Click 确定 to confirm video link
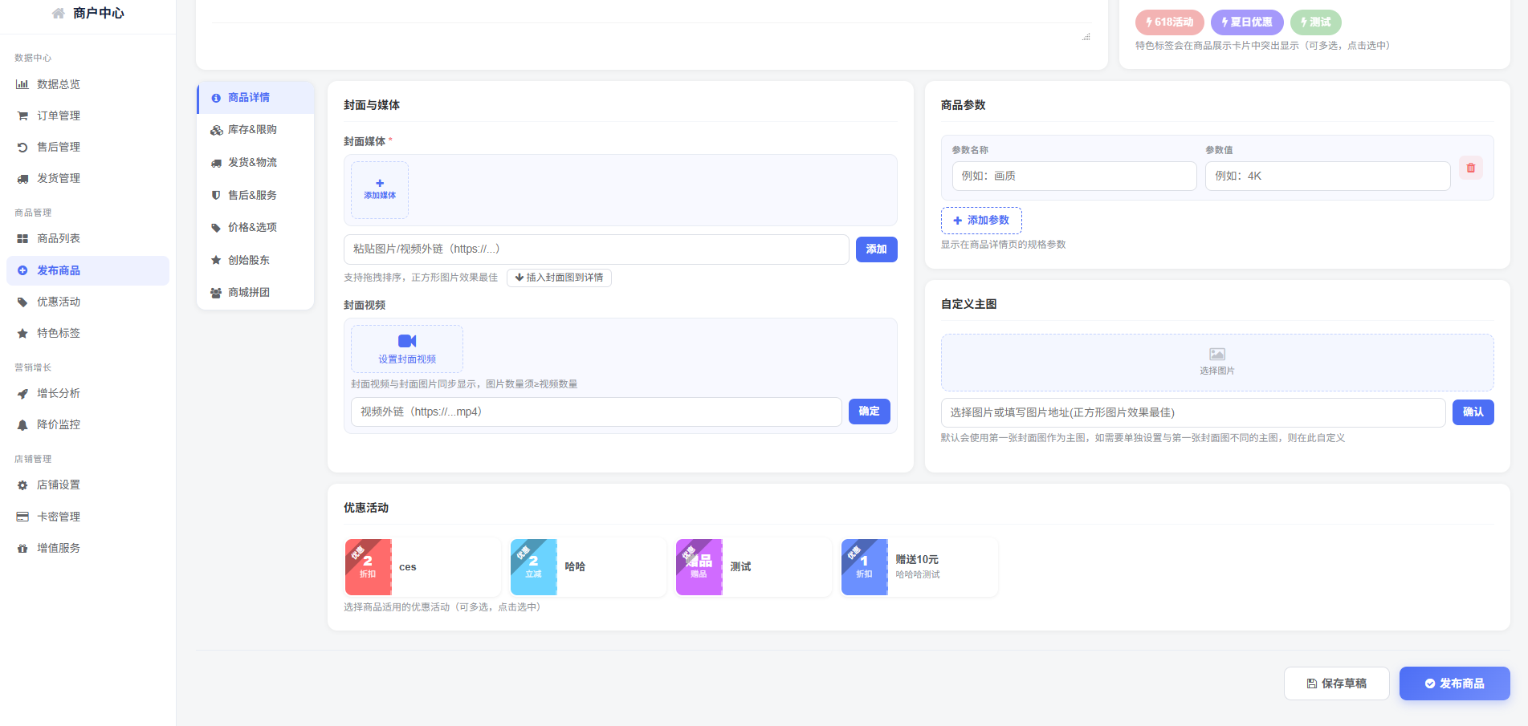The height and width of the screenshot is (726, 1528). (869, 412)
